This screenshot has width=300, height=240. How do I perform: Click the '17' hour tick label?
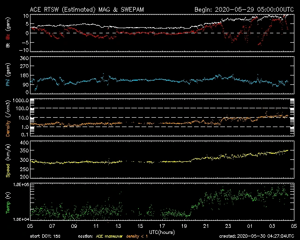(x=162, y=226)
